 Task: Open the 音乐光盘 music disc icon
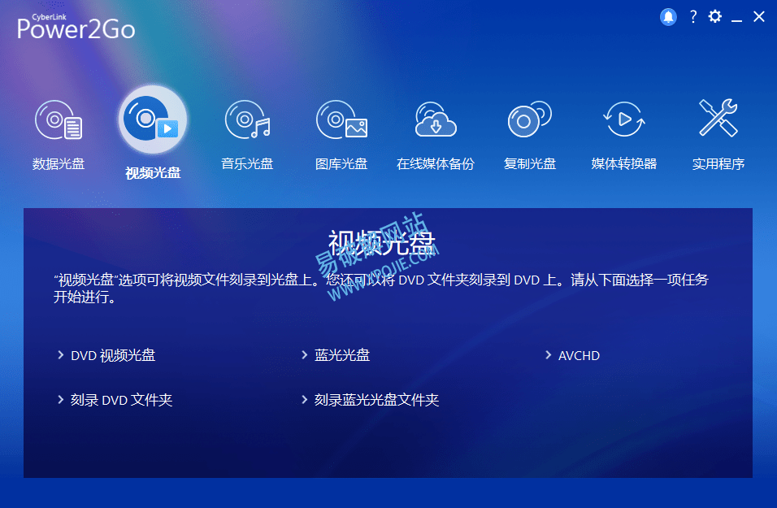coord(247,119)
